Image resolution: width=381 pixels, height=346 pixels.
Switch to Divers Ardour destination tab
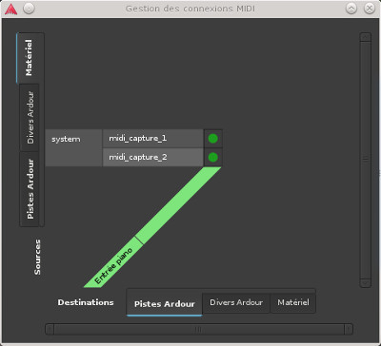(236, 302)
